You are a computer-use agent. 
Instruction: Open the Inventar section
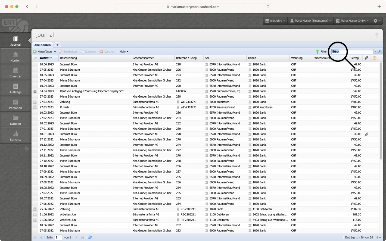(x=15, y=72)
